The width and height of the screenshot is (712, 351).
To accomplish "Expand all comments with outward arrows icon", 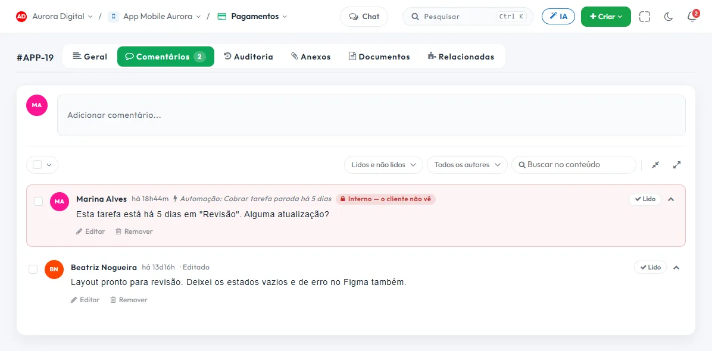I will tap(677, 165).
